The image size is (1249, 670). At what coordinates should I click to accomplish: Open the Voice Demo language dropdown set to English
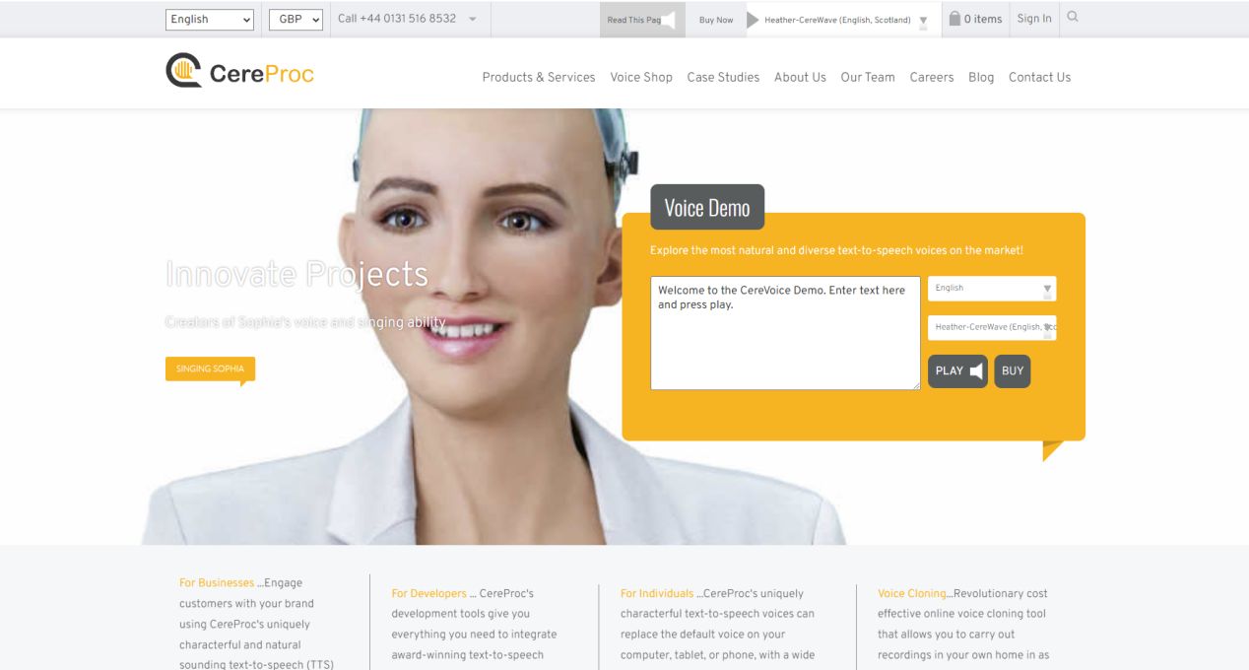click(x=992, y=289)
